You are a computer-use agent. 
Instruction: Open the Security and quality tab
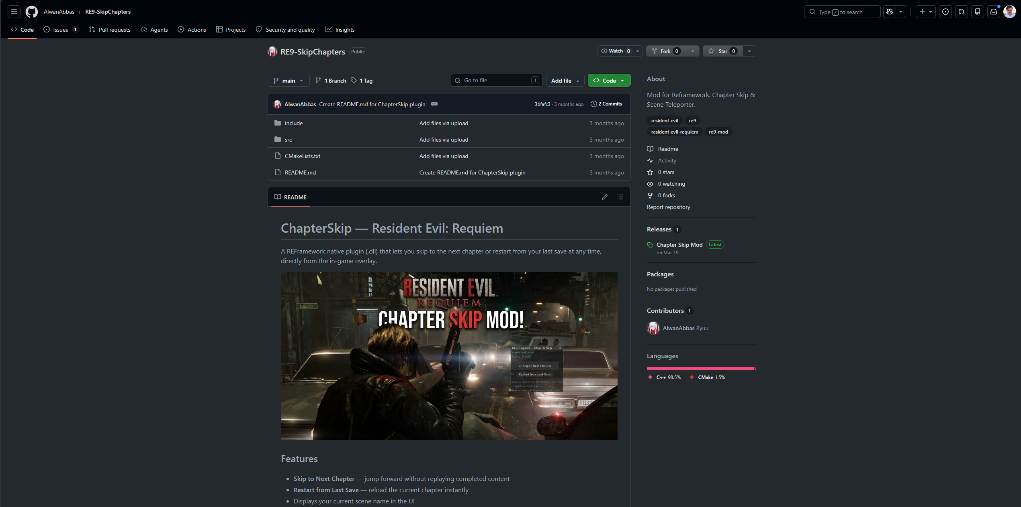click(286, 30)
